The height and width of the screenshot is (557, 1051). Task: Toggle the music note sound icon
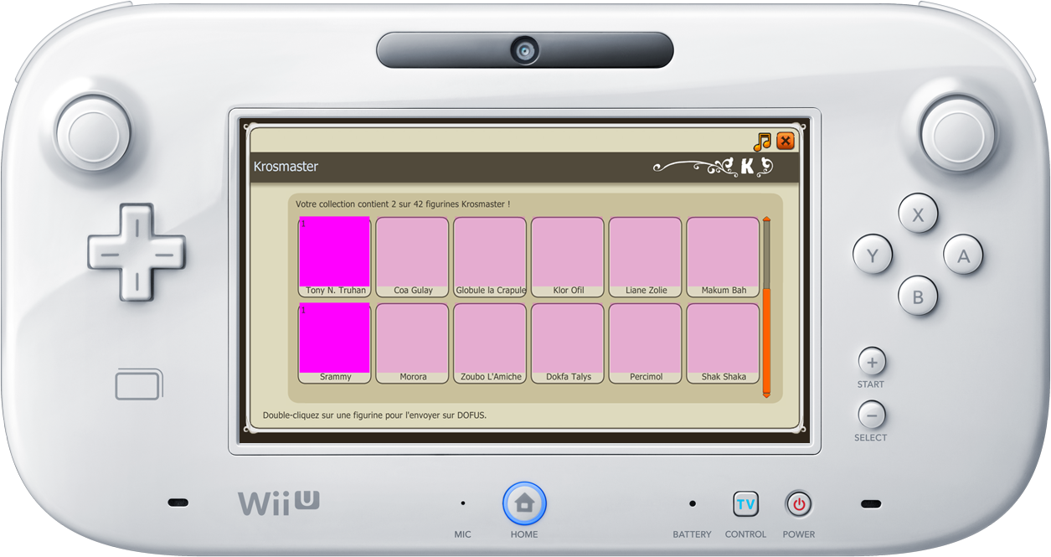tap(762, 142)
